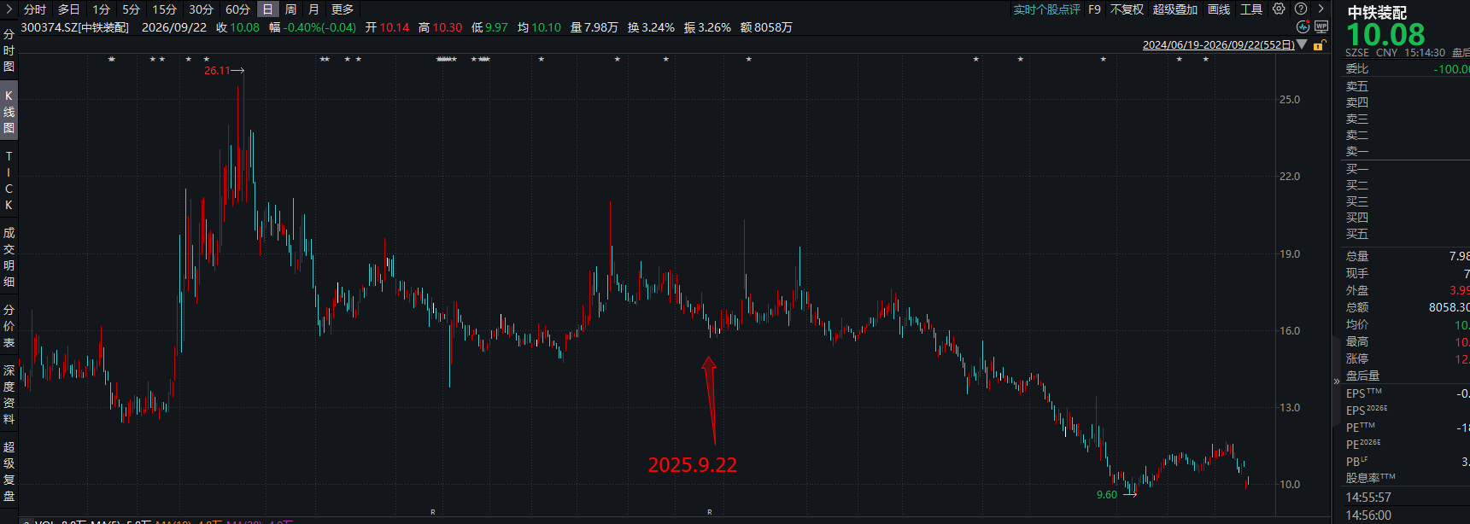Click the WP monitor icon

(1321, 27)
